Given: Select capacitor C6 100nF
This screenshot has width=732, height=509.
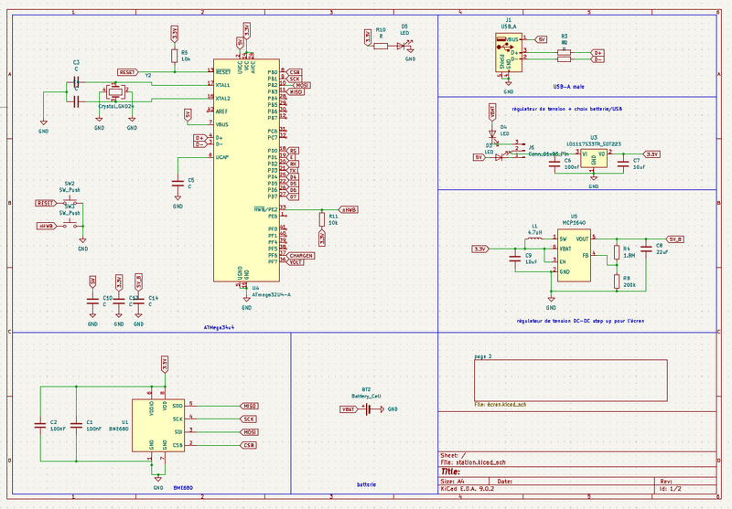Looking at the screenshot, I should 554,164.
